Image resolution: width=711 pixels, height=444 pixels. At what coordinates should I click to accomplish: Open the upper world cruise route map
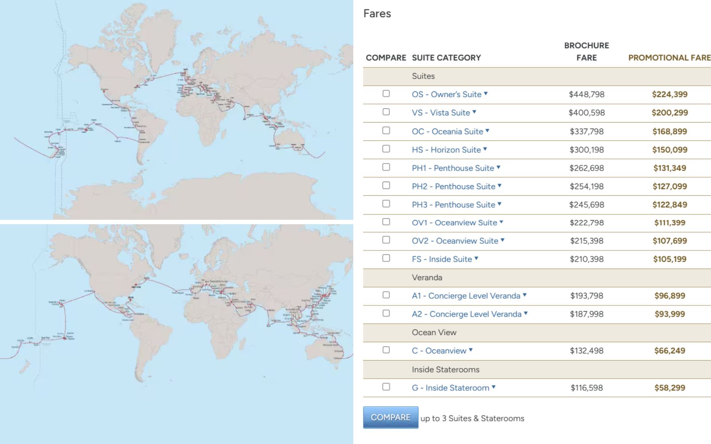[x=176, y=110]
